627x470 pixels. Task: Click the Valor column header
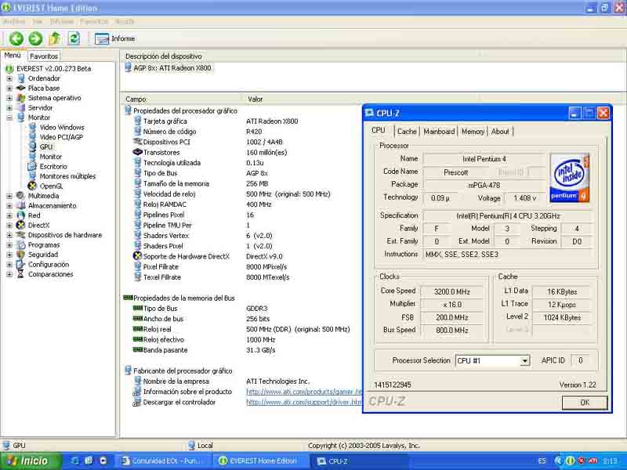tap(256, 99)
